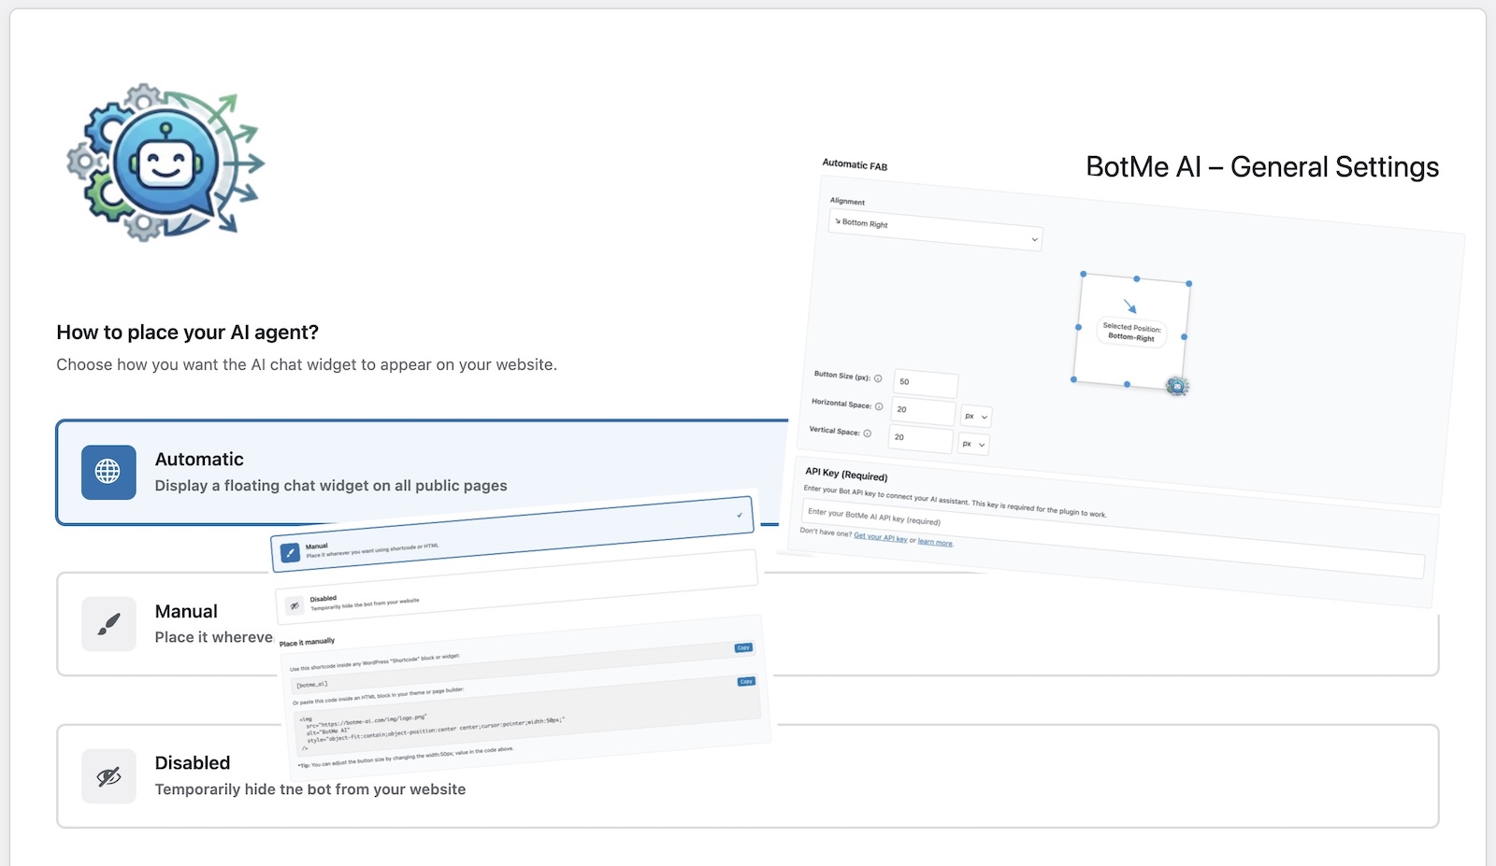
Task: Click the Button Size field containing 50
Action: (926, 383)
